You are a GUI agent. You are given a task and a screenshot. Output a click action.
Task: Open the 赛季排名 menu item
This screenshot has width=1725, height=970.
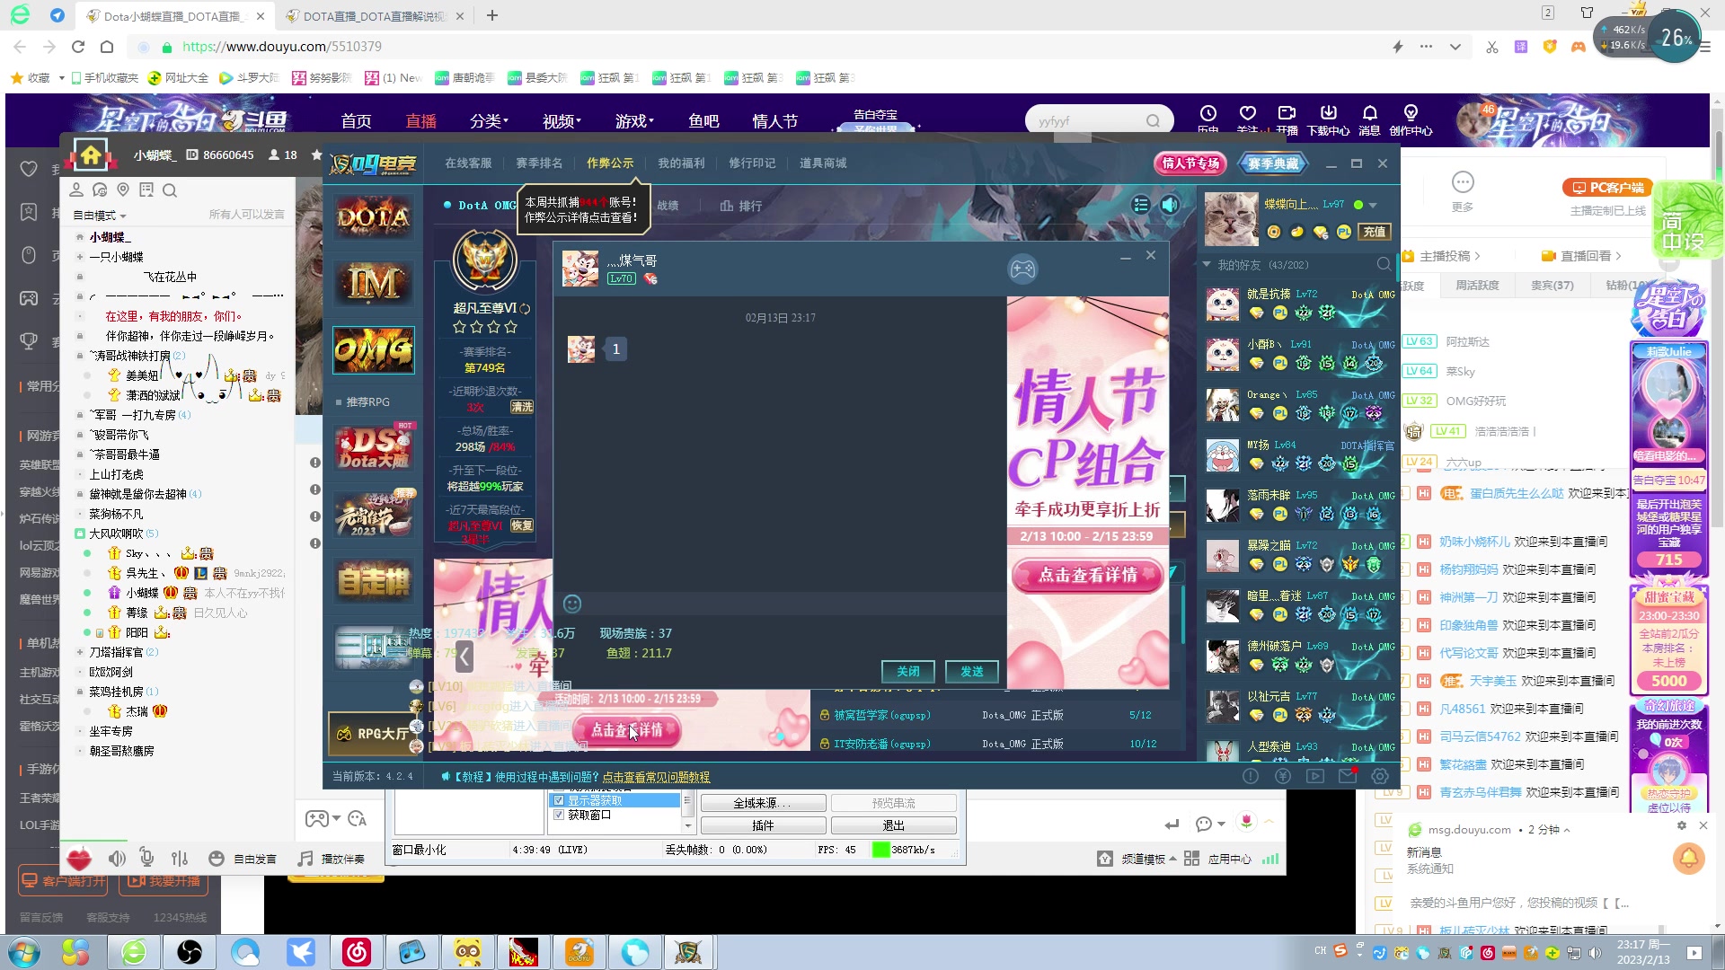[539, 163]
